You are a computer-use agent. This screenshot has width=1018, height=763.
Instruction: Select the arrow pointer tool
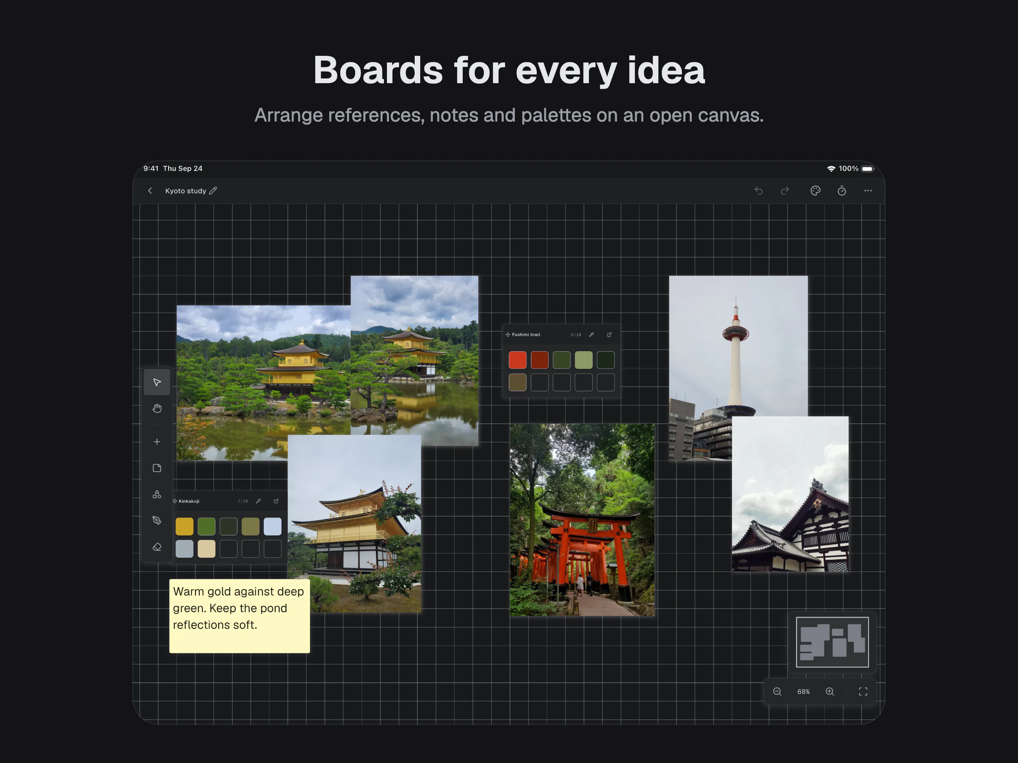[157, 382]
